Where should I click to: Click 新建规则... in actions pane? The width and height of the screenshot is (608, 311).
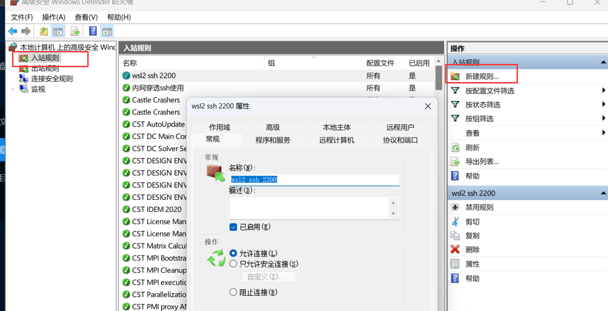click(x=482, y=76)
